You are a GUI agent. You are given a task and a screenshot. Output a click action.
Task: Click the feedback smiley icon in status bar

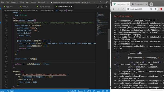pos(103,91)
